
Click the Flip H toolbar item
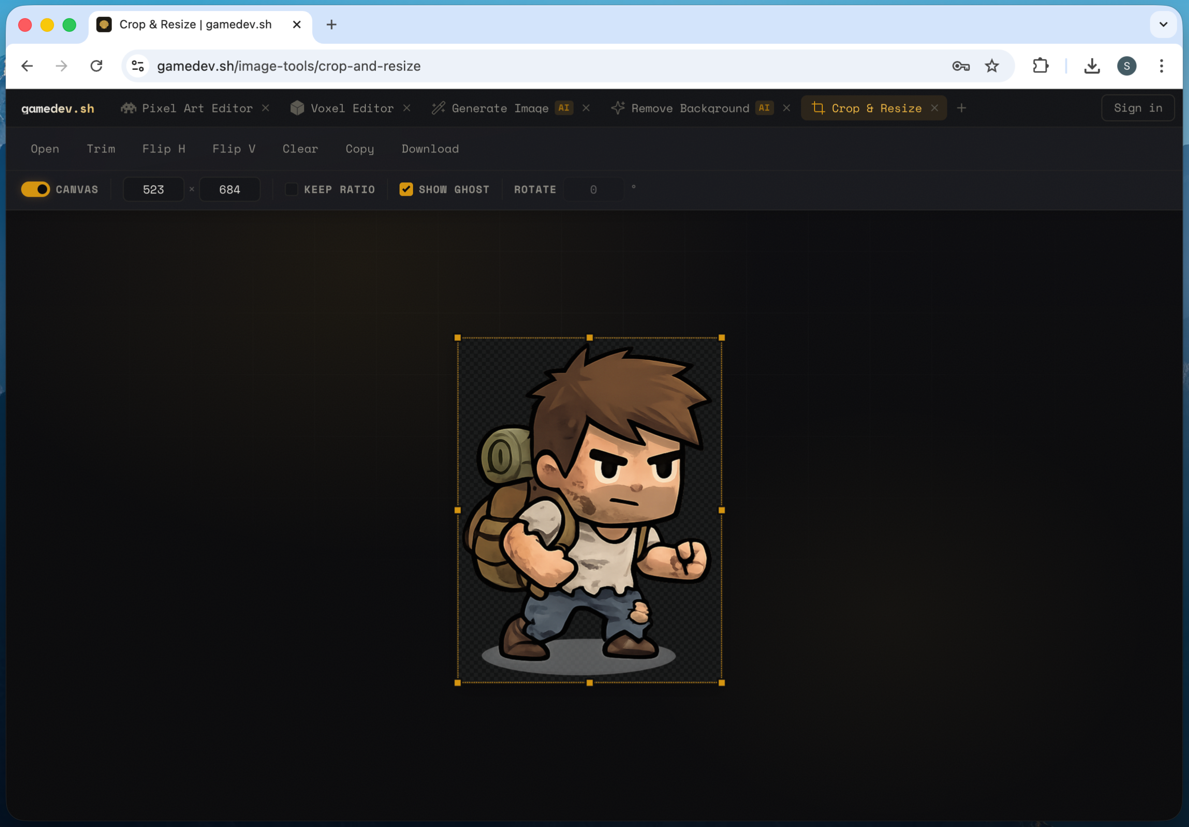164,149
